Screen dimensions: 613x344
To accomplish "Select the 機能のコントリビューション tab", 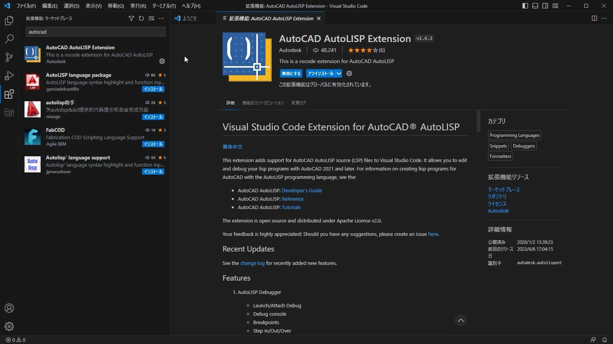I will coord(263,103).
